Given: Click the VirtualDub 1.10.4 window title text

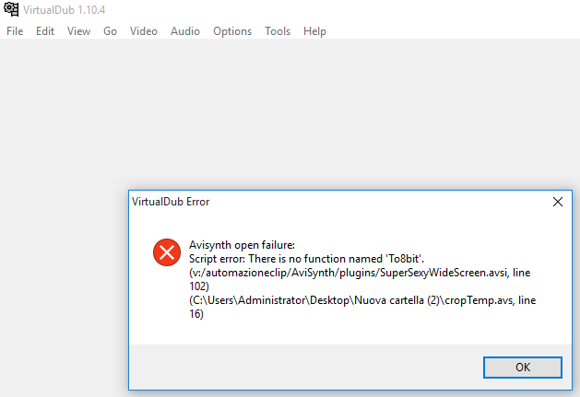Looking at the screenshot, I should 65,10.
